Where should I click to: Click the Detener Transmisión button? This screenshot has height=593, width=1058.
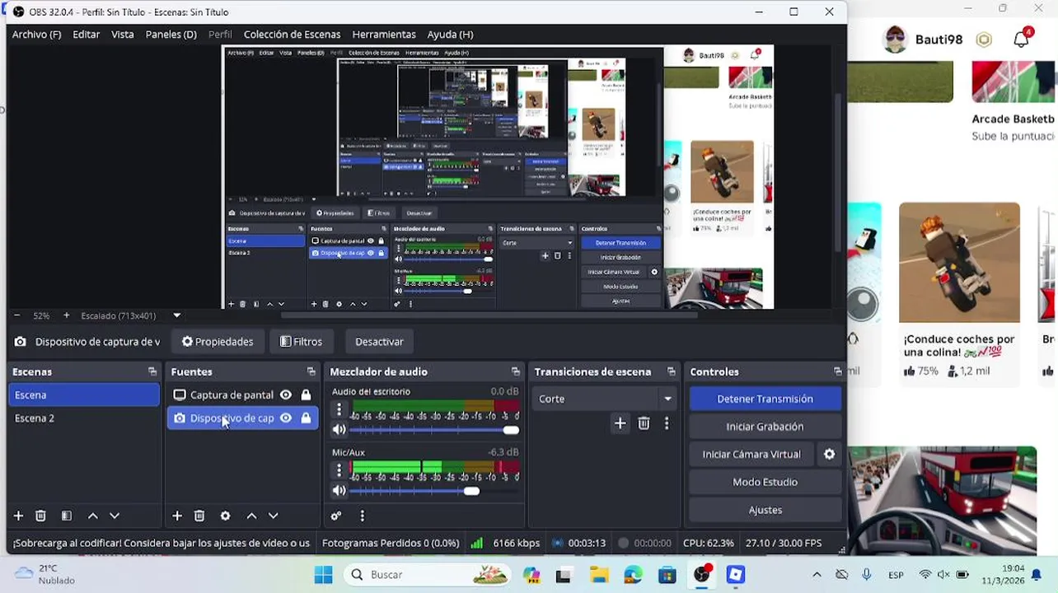(765, 399)
